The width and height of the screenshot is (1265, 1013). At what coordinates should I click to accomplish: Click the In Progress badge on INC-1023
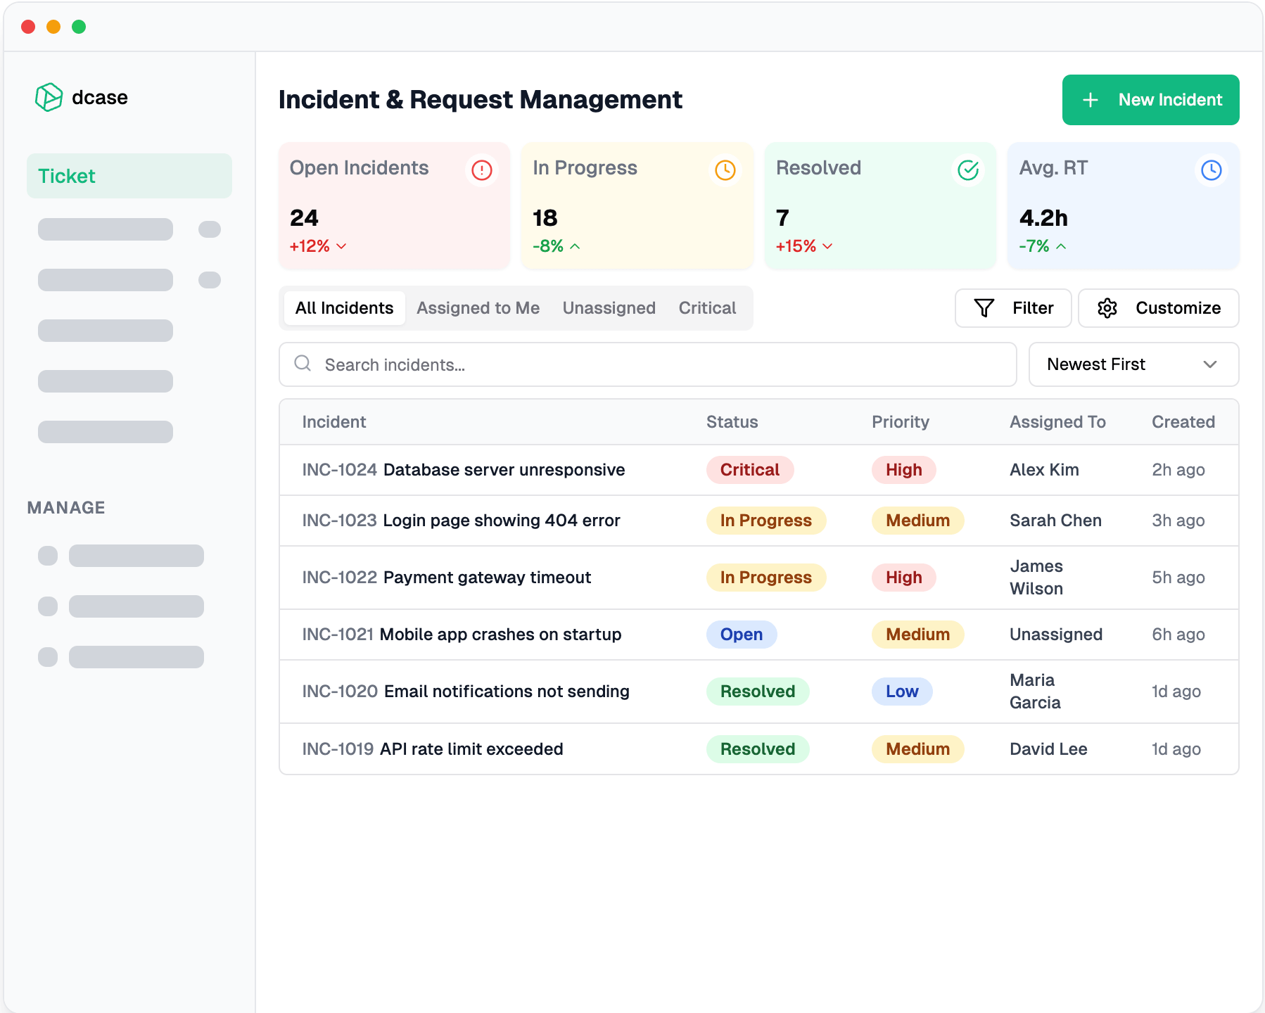point(766,521)
